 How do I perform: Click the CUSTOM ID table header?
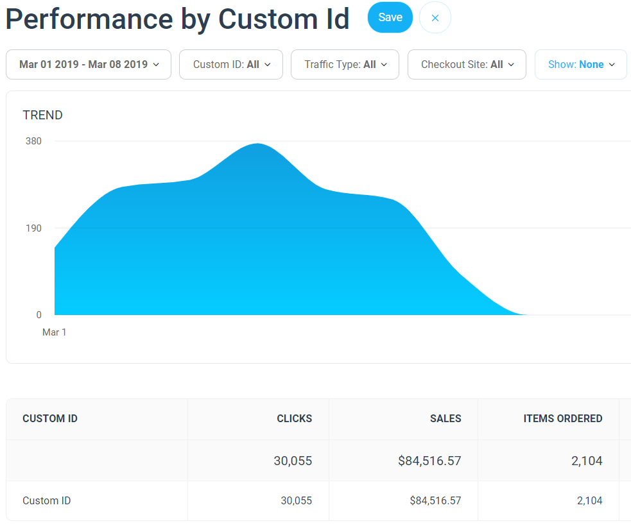(x=50, y=418)
